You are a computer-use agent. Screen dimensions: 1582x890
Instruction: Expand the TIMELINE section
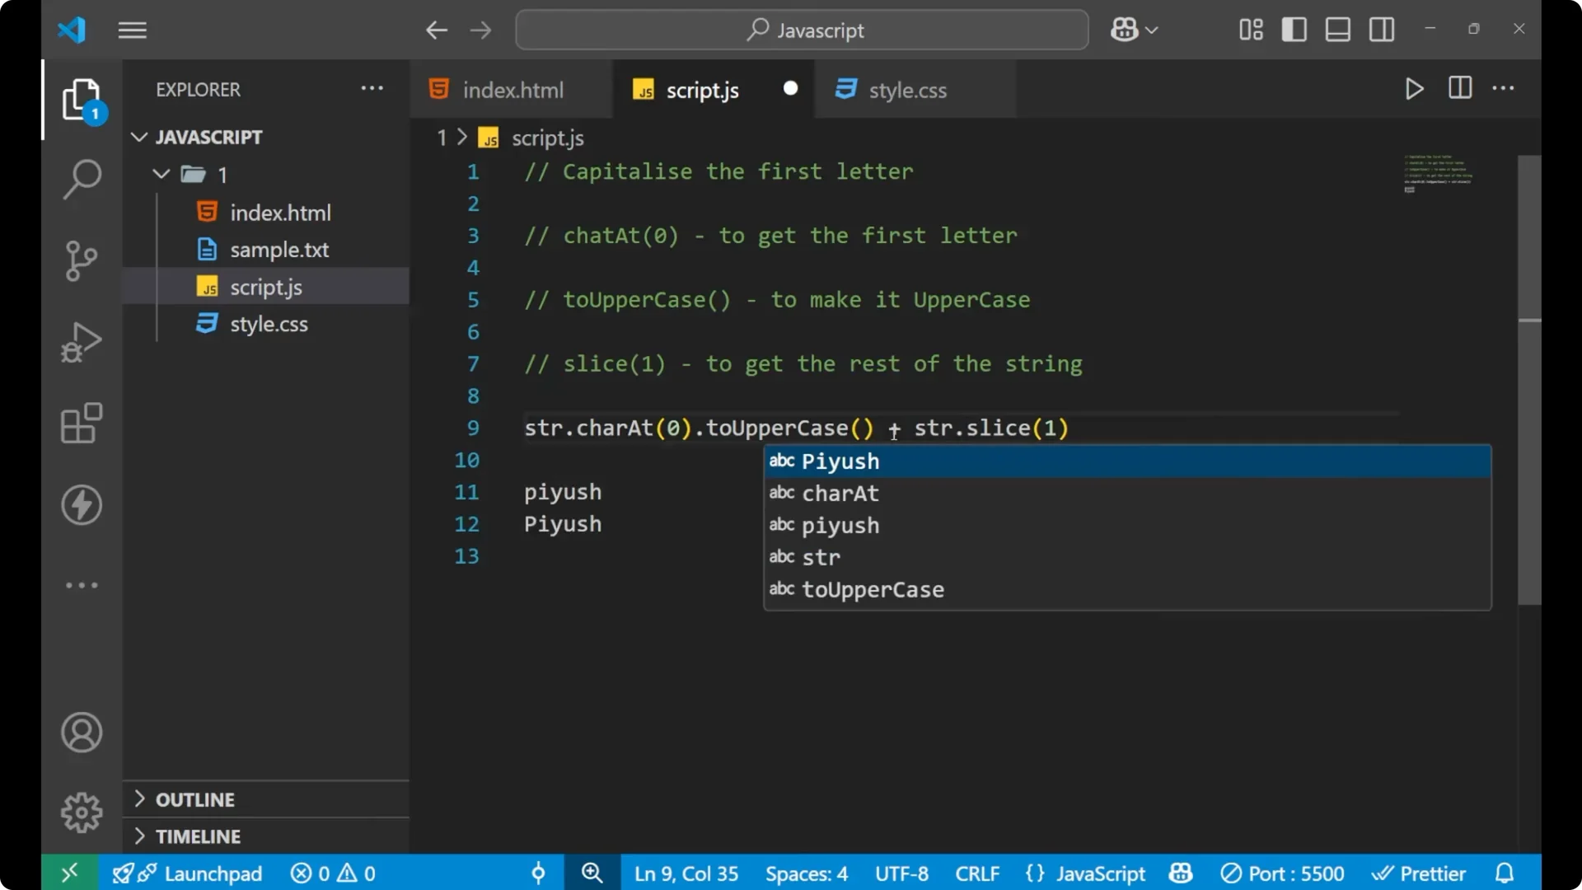[199, 836]
